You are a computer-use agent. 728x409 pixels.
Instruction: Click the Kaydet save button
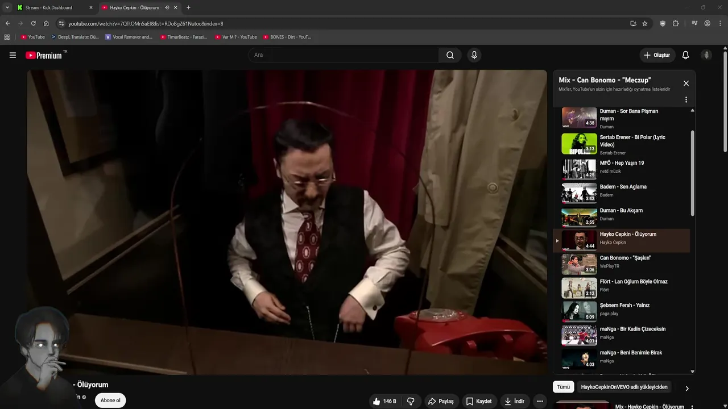coord(479,401)
